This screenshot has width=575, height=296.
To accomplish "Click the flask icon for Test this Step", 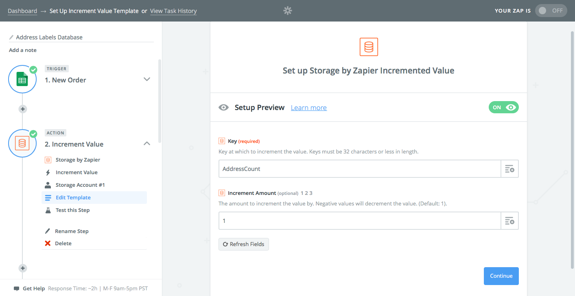I will [48, 210].
